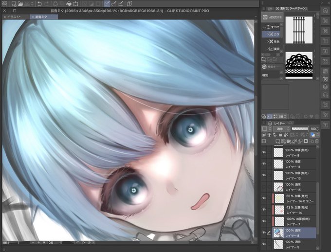Screen dimensions: 331x252
Task: Select the black lace pattern thumbnail
Action: 299,65
